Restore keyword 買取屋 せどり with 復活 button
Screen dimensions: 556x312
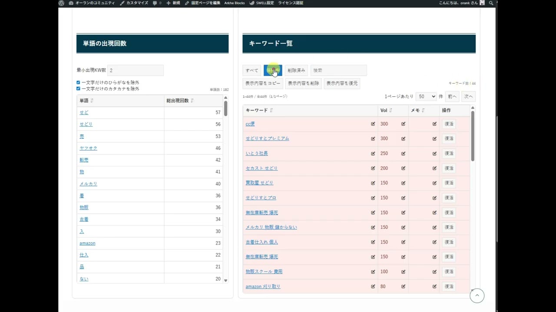tap(449, 183)
